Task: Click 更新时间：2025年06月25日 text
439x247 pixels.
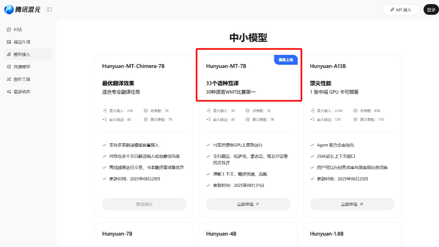Action: pos(342,179)
